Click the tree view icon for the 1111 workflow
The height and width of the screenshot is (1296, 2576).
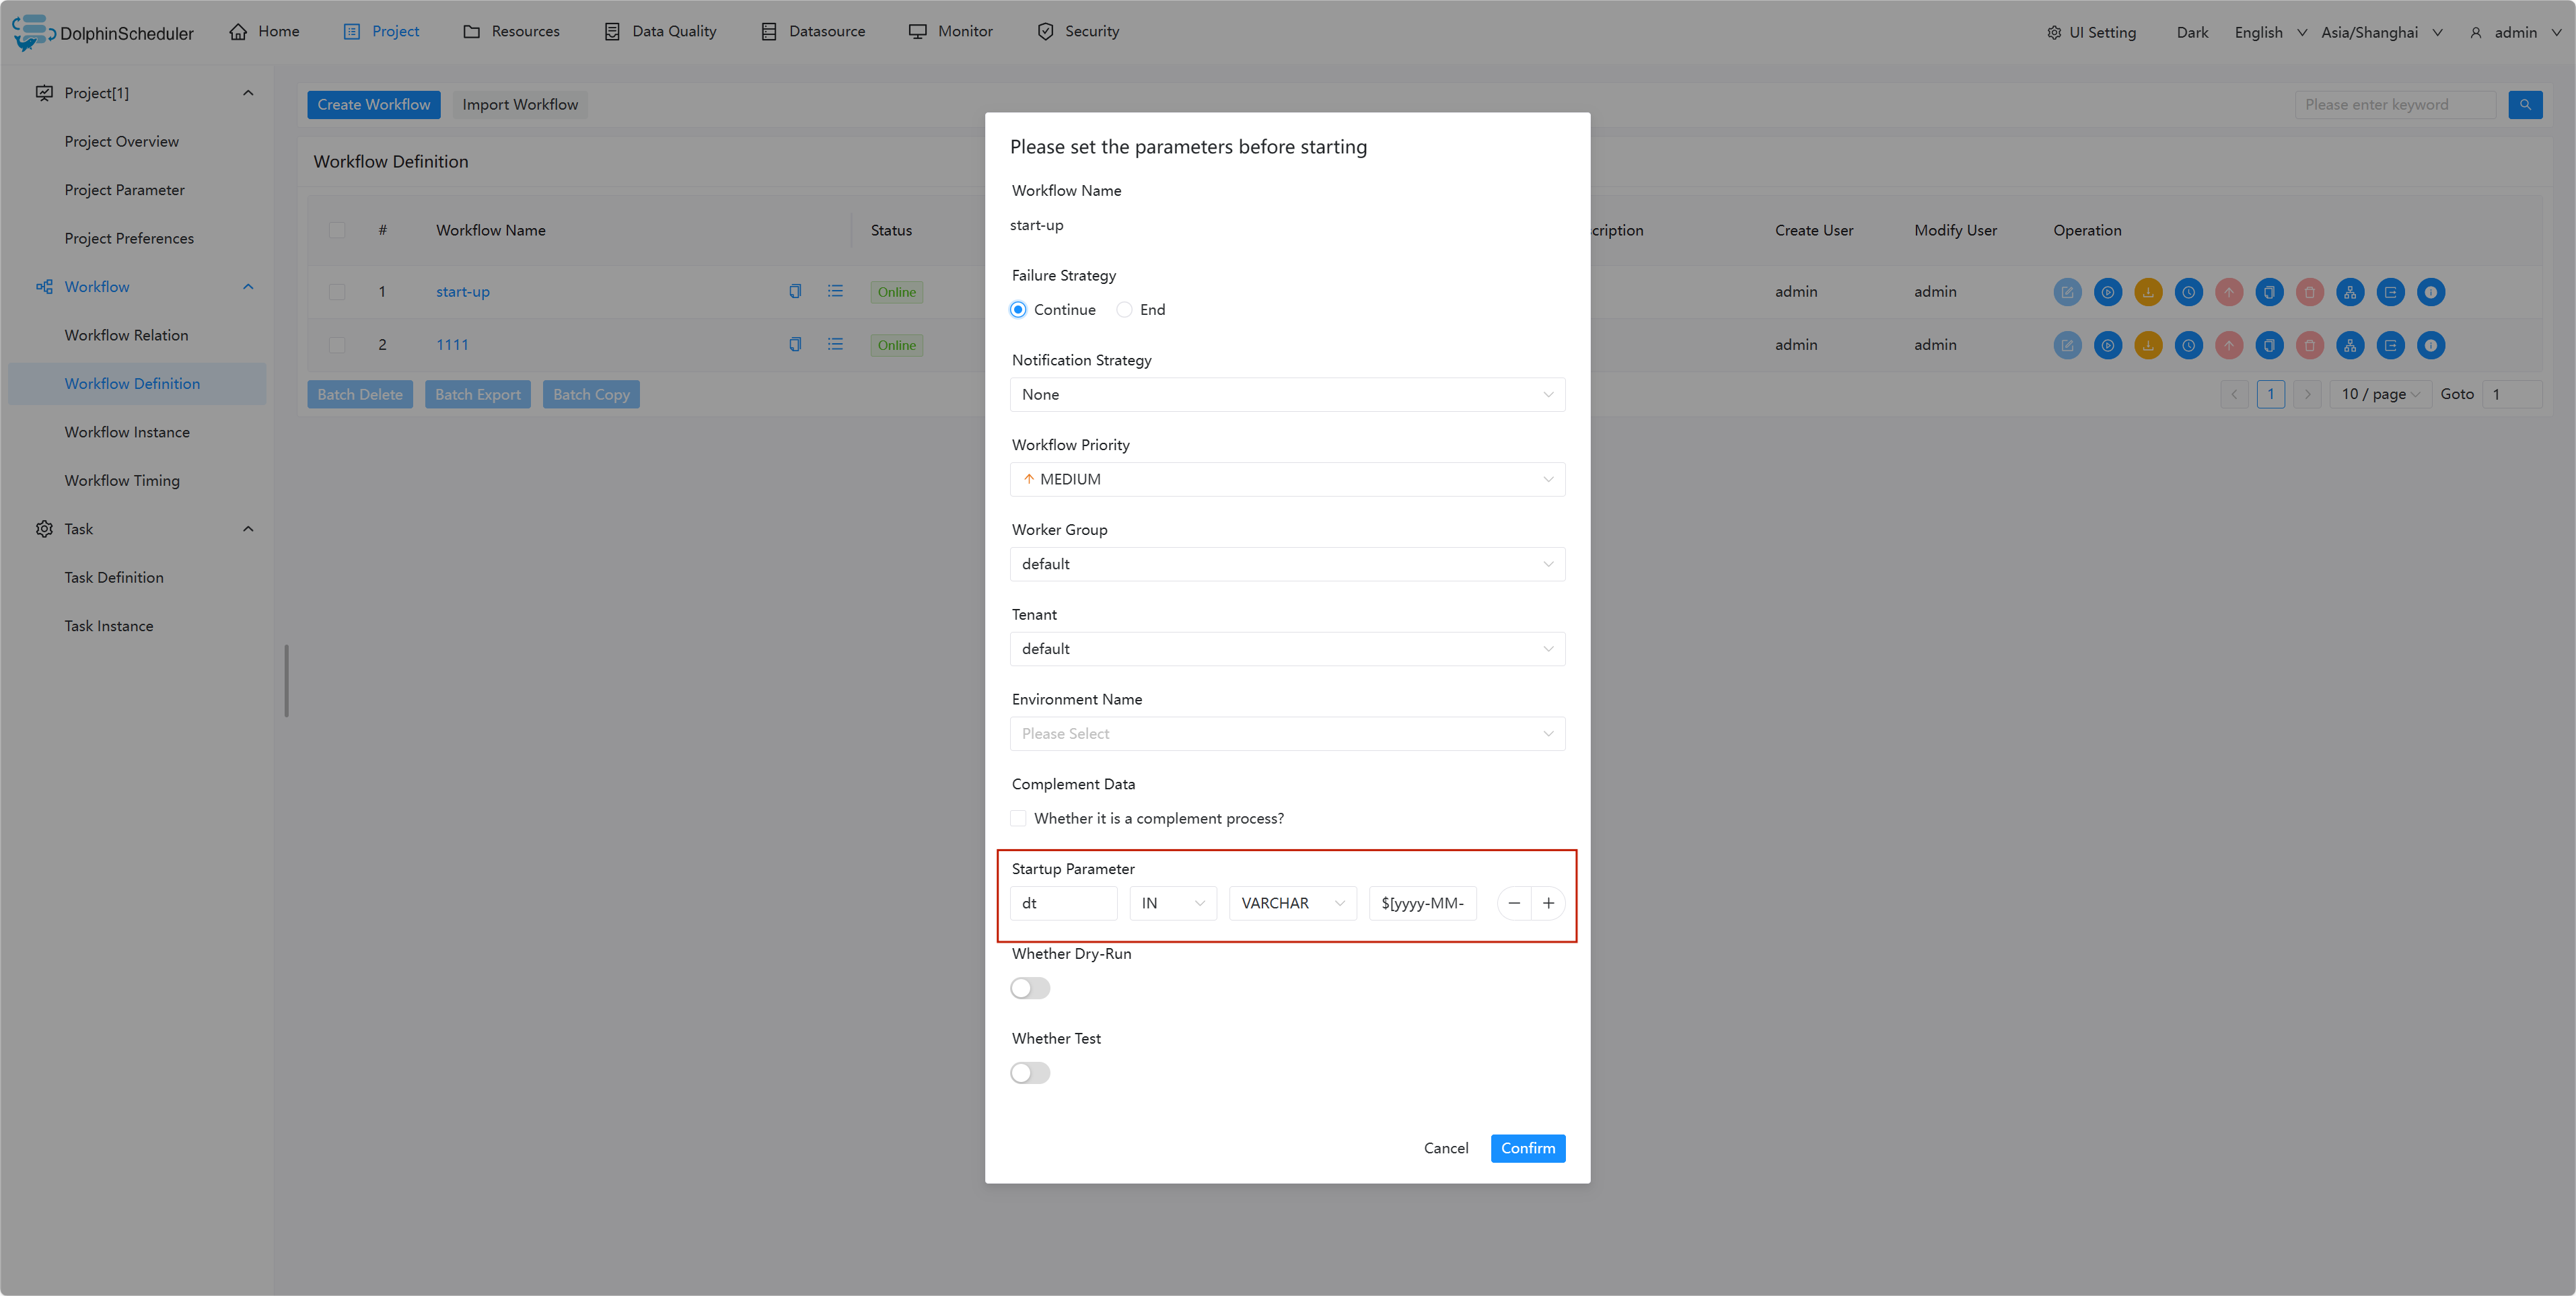coord(2349,345)
